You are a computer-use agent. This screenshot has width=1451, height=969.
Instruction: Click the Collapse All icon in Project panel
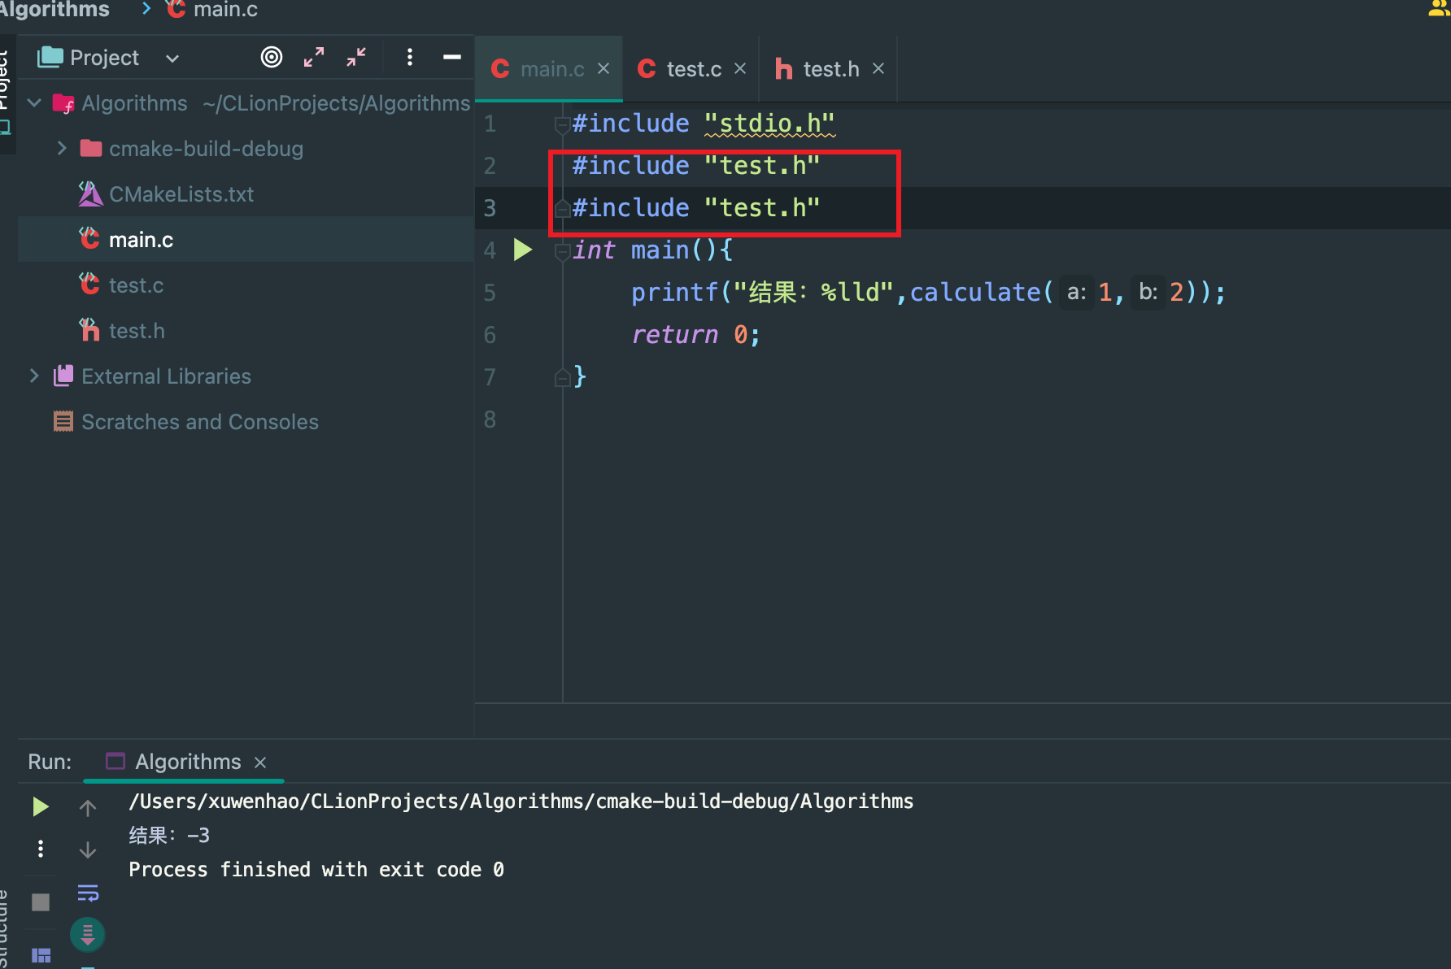356,57
